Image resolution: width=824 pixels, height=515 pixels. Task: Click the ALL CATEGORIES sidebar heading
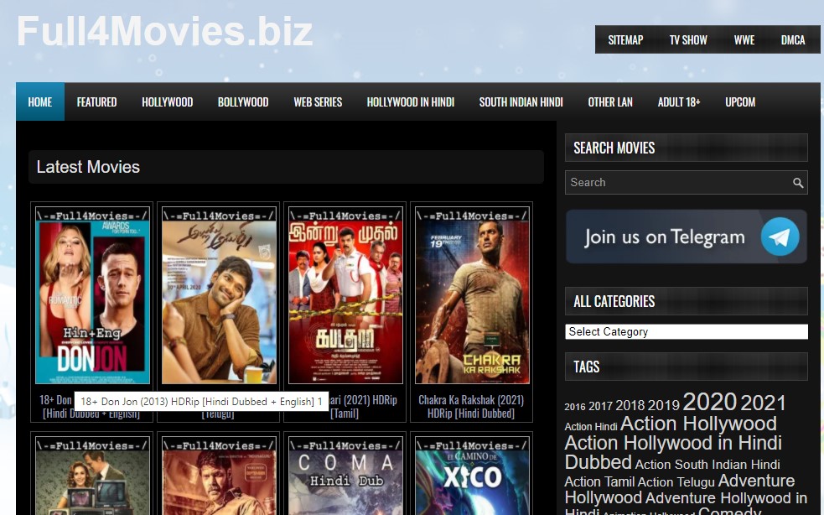click(x=614, y=301)
